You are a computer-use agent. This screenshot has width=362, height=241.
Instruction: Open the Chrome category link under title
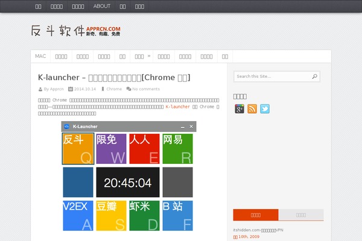coord(114,89)
